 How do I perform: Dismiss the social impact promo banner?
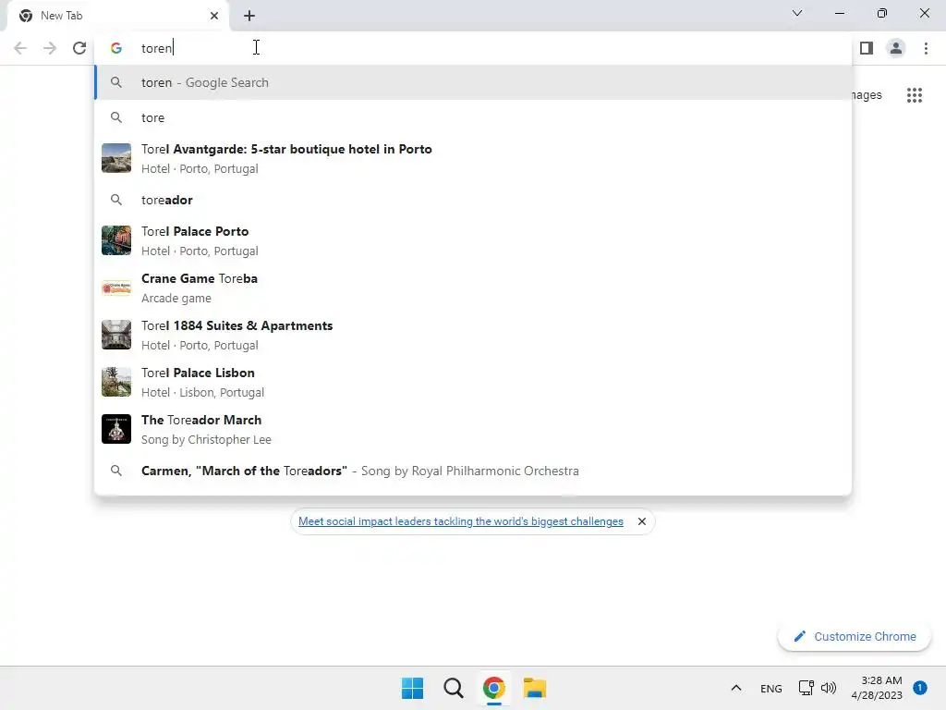(x=642, y=521)
